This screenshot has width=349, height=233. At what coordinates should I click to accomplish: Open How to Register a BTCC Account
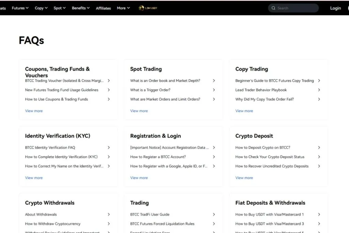coord(158,157)
